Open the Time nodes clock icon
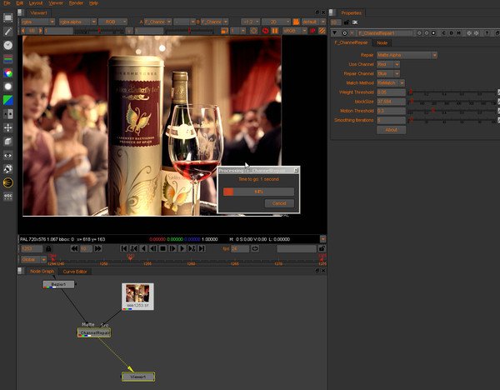The height and width of the screenshot is (390, 500). coord(8,45)
